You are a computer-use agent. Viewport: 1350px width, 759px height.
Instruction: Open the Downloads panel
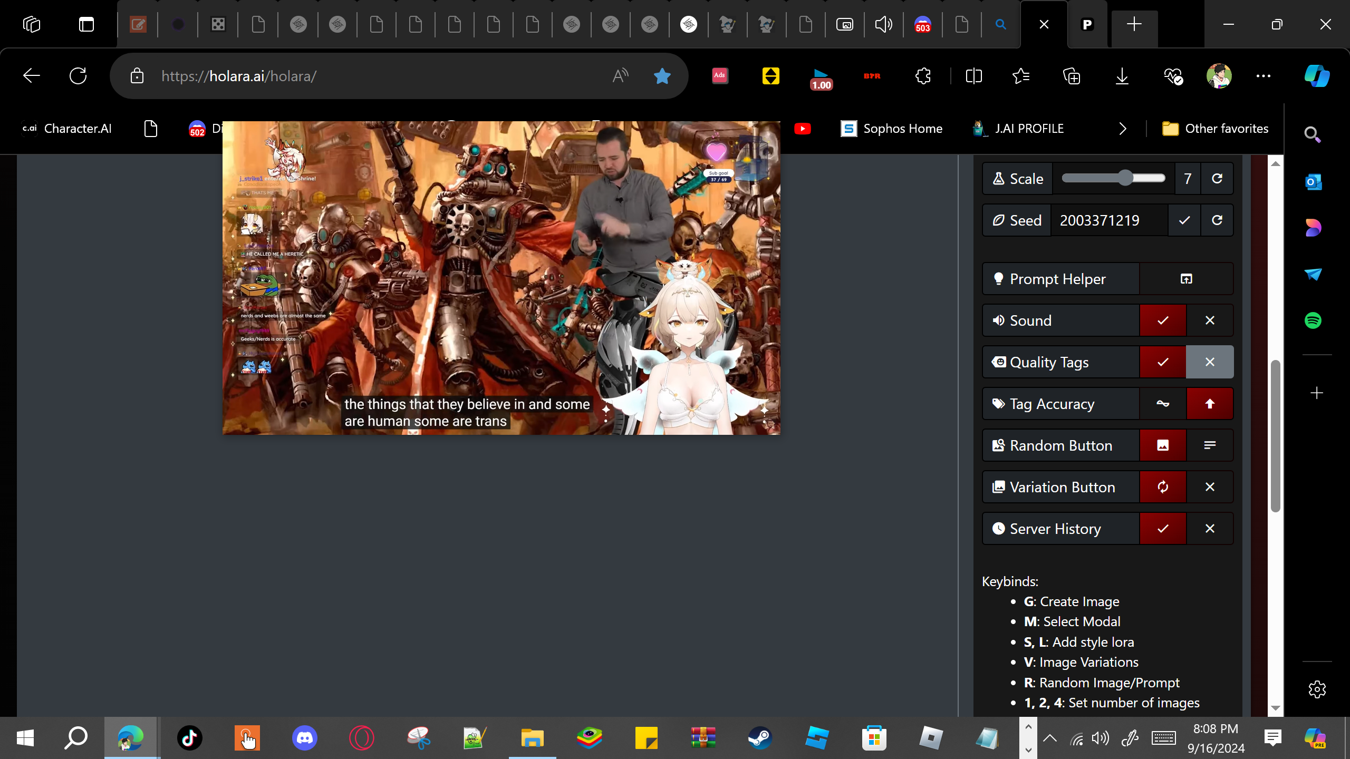click(1122, 76)
